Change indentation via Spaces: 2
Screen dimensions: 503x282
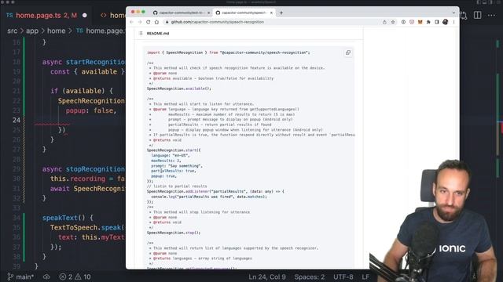(309, 277)
